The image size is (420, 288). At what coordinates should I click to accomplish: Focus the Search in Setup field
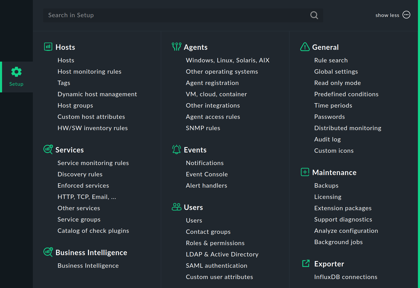[x=183, y=15]
